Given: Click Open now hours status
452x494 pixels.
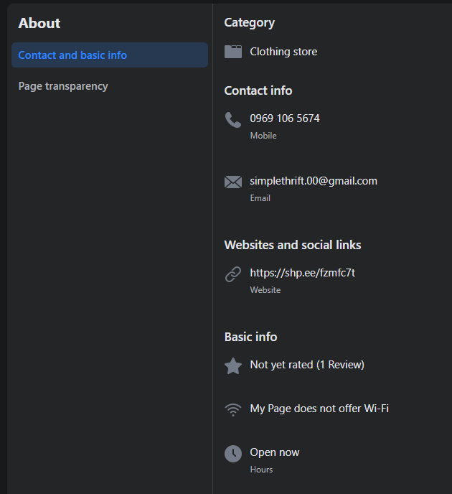Looking at the screenshot, I should [275, 452].
